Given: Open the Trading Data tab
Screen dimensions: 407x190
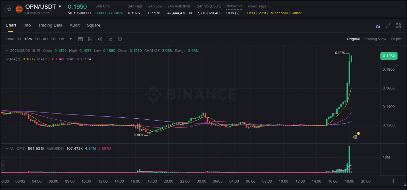Looking at the screenshot, I should tap(50, 25).
